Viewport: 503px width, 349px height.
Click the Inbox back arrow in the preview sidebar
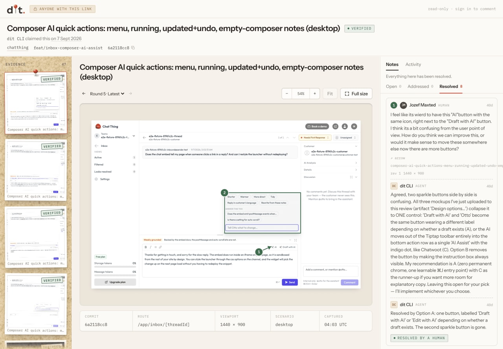point(96,146)
